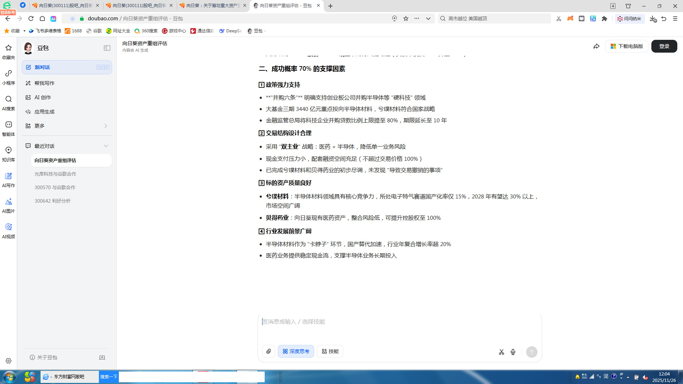Click the attachment paperclip icon

(x=269, y=351)
